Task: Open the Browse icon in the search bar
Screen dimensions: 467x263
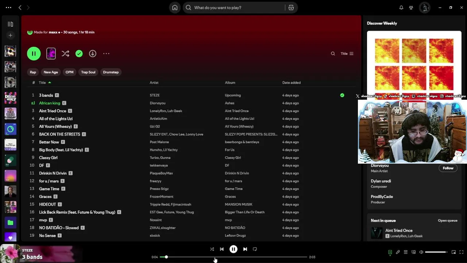Action: click(291, 8)
